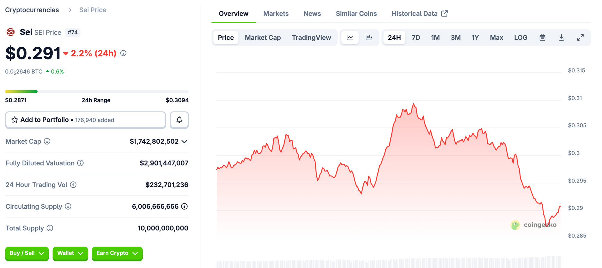Click the $0.315 y-axis label

(x=576, y=70)
